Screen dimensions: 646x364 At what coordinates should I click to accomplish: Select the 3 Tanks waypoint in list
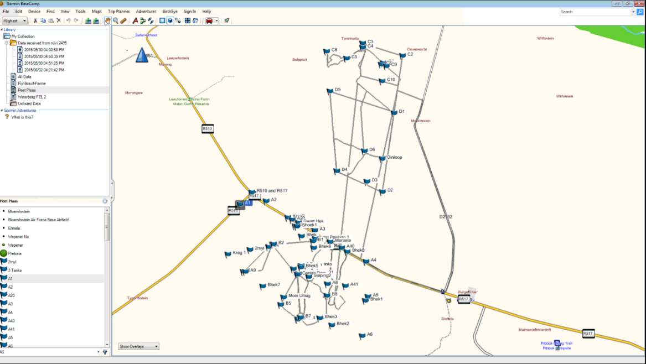pos(14,271)
